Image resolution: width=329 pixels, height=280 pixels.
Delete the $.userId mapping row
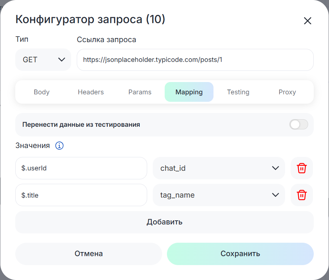301,168
